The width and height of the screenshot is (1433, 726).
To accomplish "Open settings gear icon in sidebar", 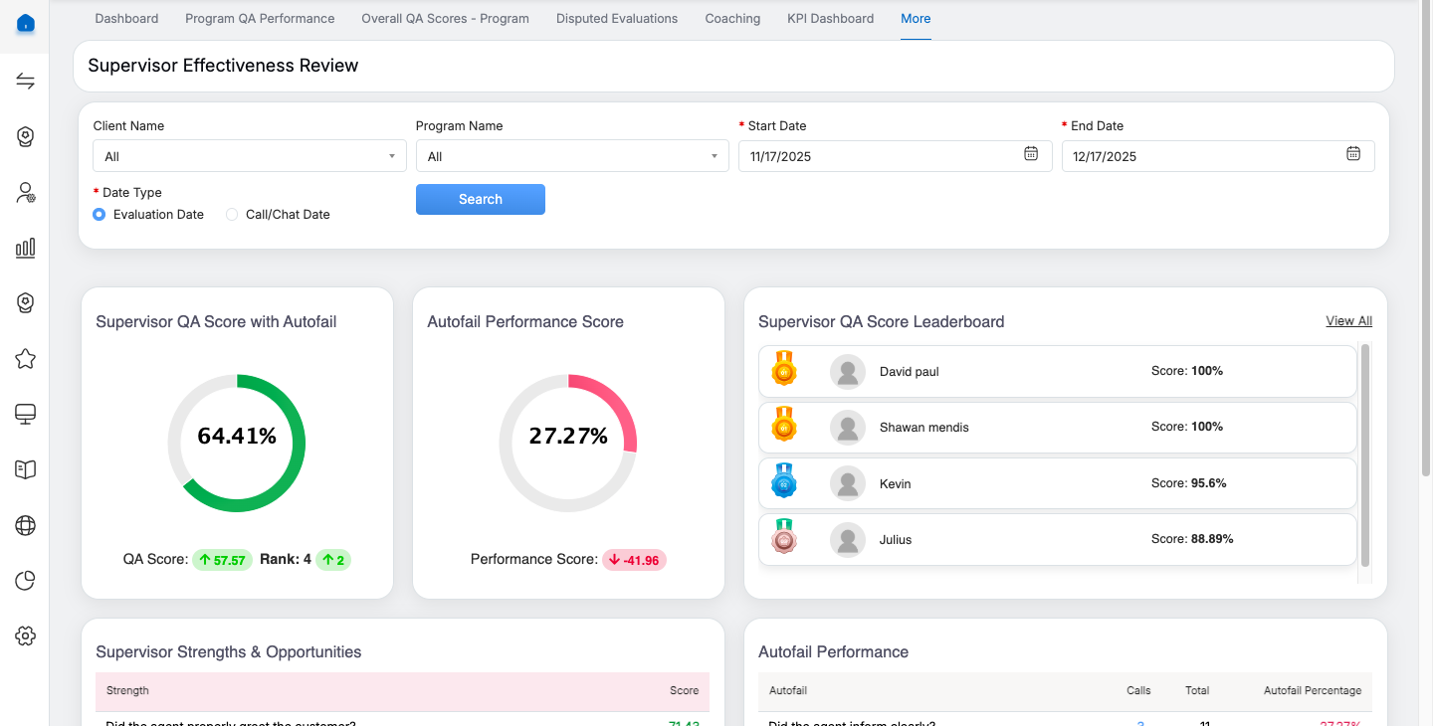I will [x=26, y=635].
